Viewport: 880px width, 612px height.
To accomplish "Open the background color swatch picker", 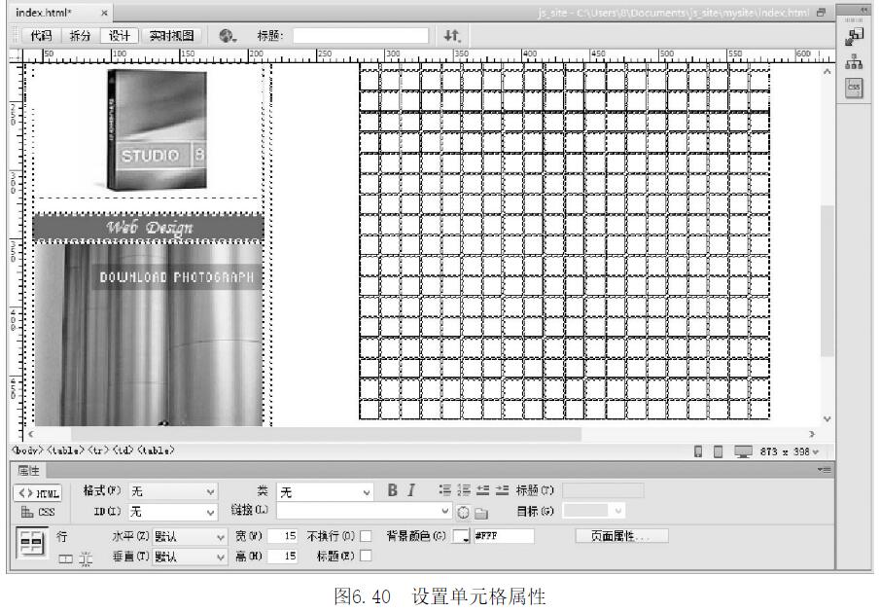I will tap(461, 536).
